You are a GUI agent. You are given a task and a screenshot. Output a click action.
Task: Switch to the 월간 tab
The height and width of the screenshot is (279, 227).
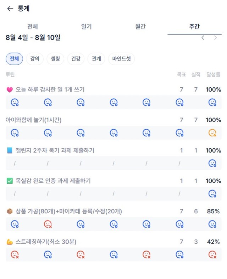(140, 27)
